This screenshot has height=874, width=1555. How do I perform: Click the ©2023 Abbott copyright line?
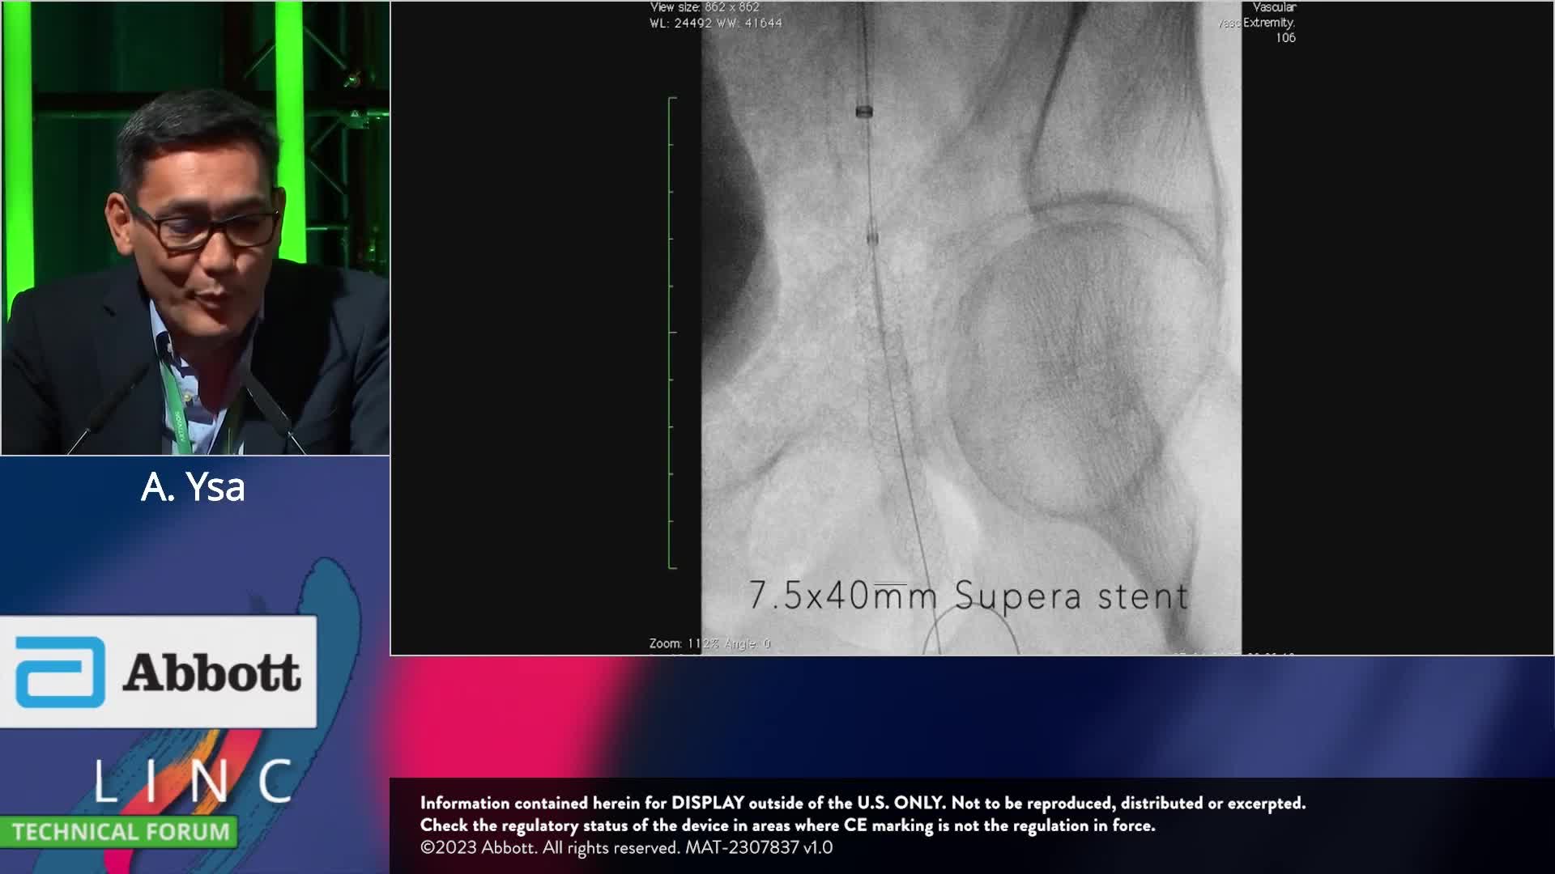[626, 847]
